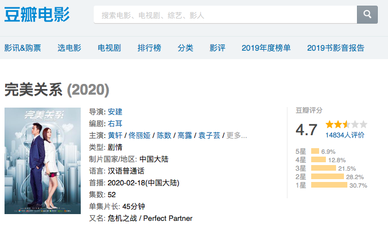
Task: Click the 12.8% percentage text
Action: [x=337, y=160]
